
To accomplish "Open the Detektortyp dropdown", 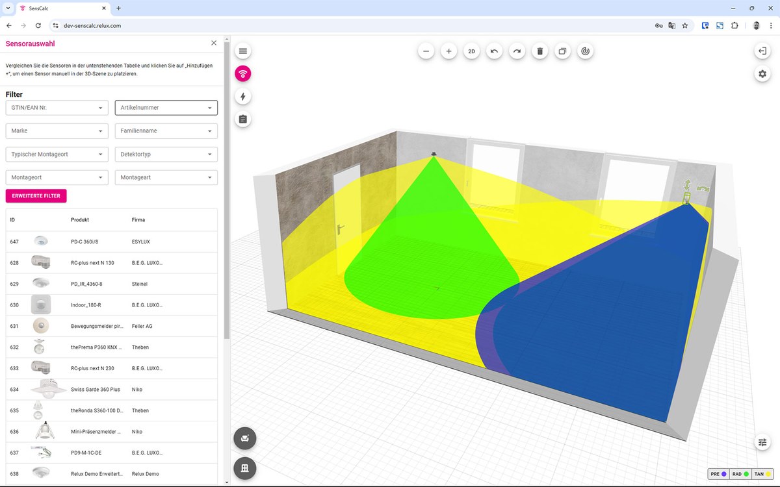I will tap(166, 154).
